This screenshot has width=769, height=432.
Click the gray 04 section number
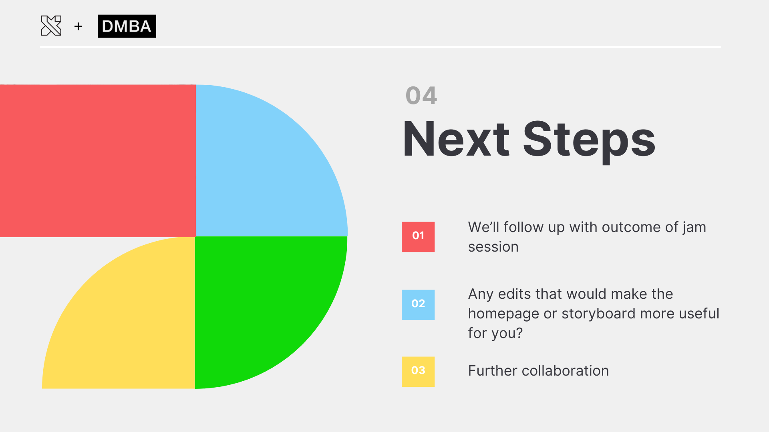pyautogui.click(x=421, y=96)
